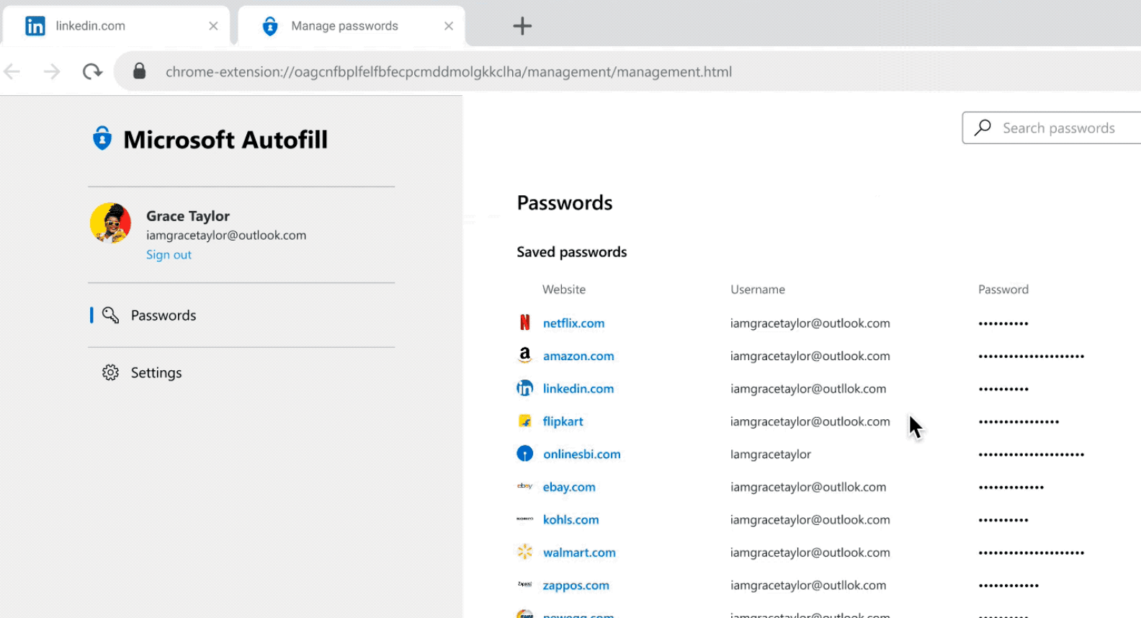
Task: Select the linkedin.com username cell
Action: pos(808,389)
